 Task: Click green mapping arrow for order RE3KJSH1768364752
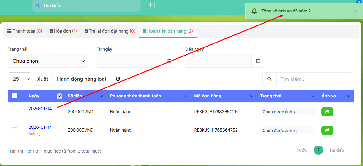(x=327, y=130)
